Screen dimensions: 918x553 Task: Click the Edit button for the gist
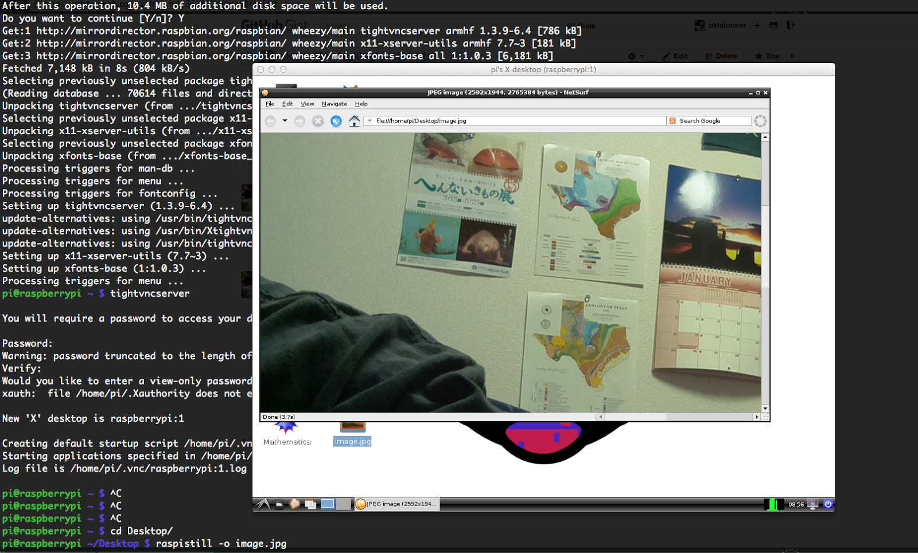click(x=675, y=56)
